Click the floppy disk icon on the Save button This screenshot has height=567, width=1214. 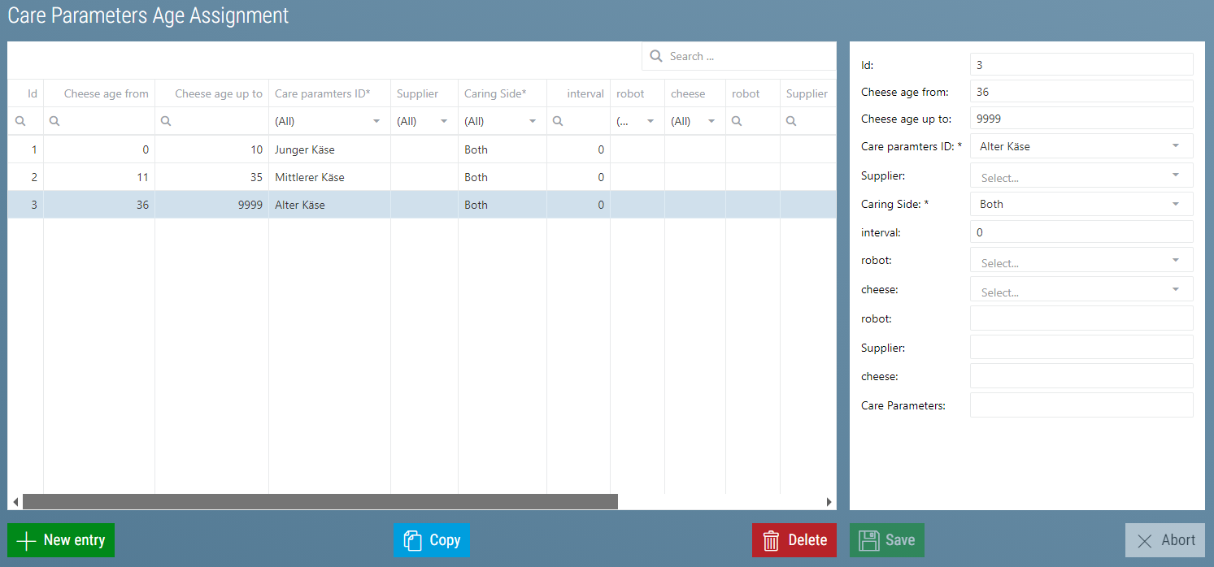pyautogui.click(x=869, y=539)
